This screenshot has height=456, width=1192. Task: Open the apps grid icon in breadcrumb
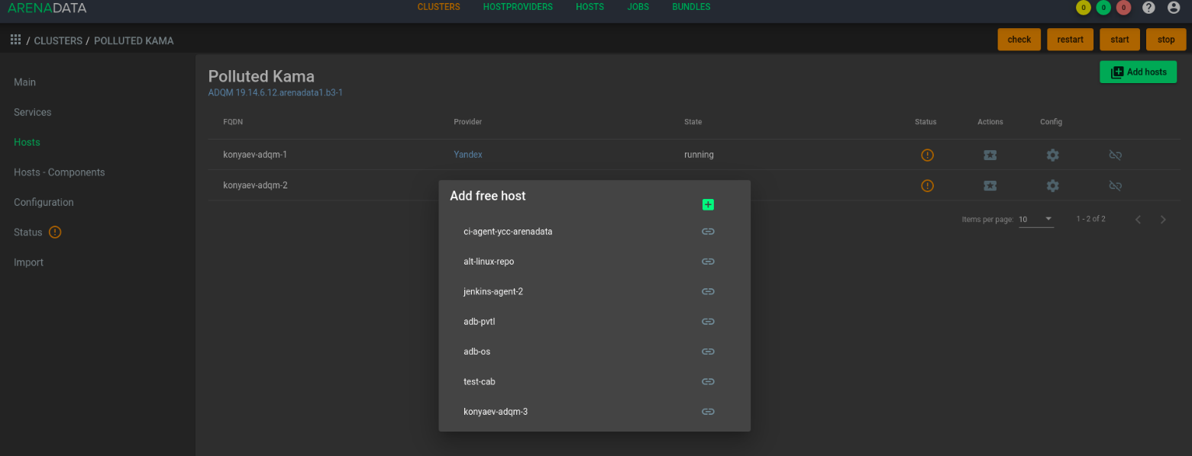[x=15, y=40]
